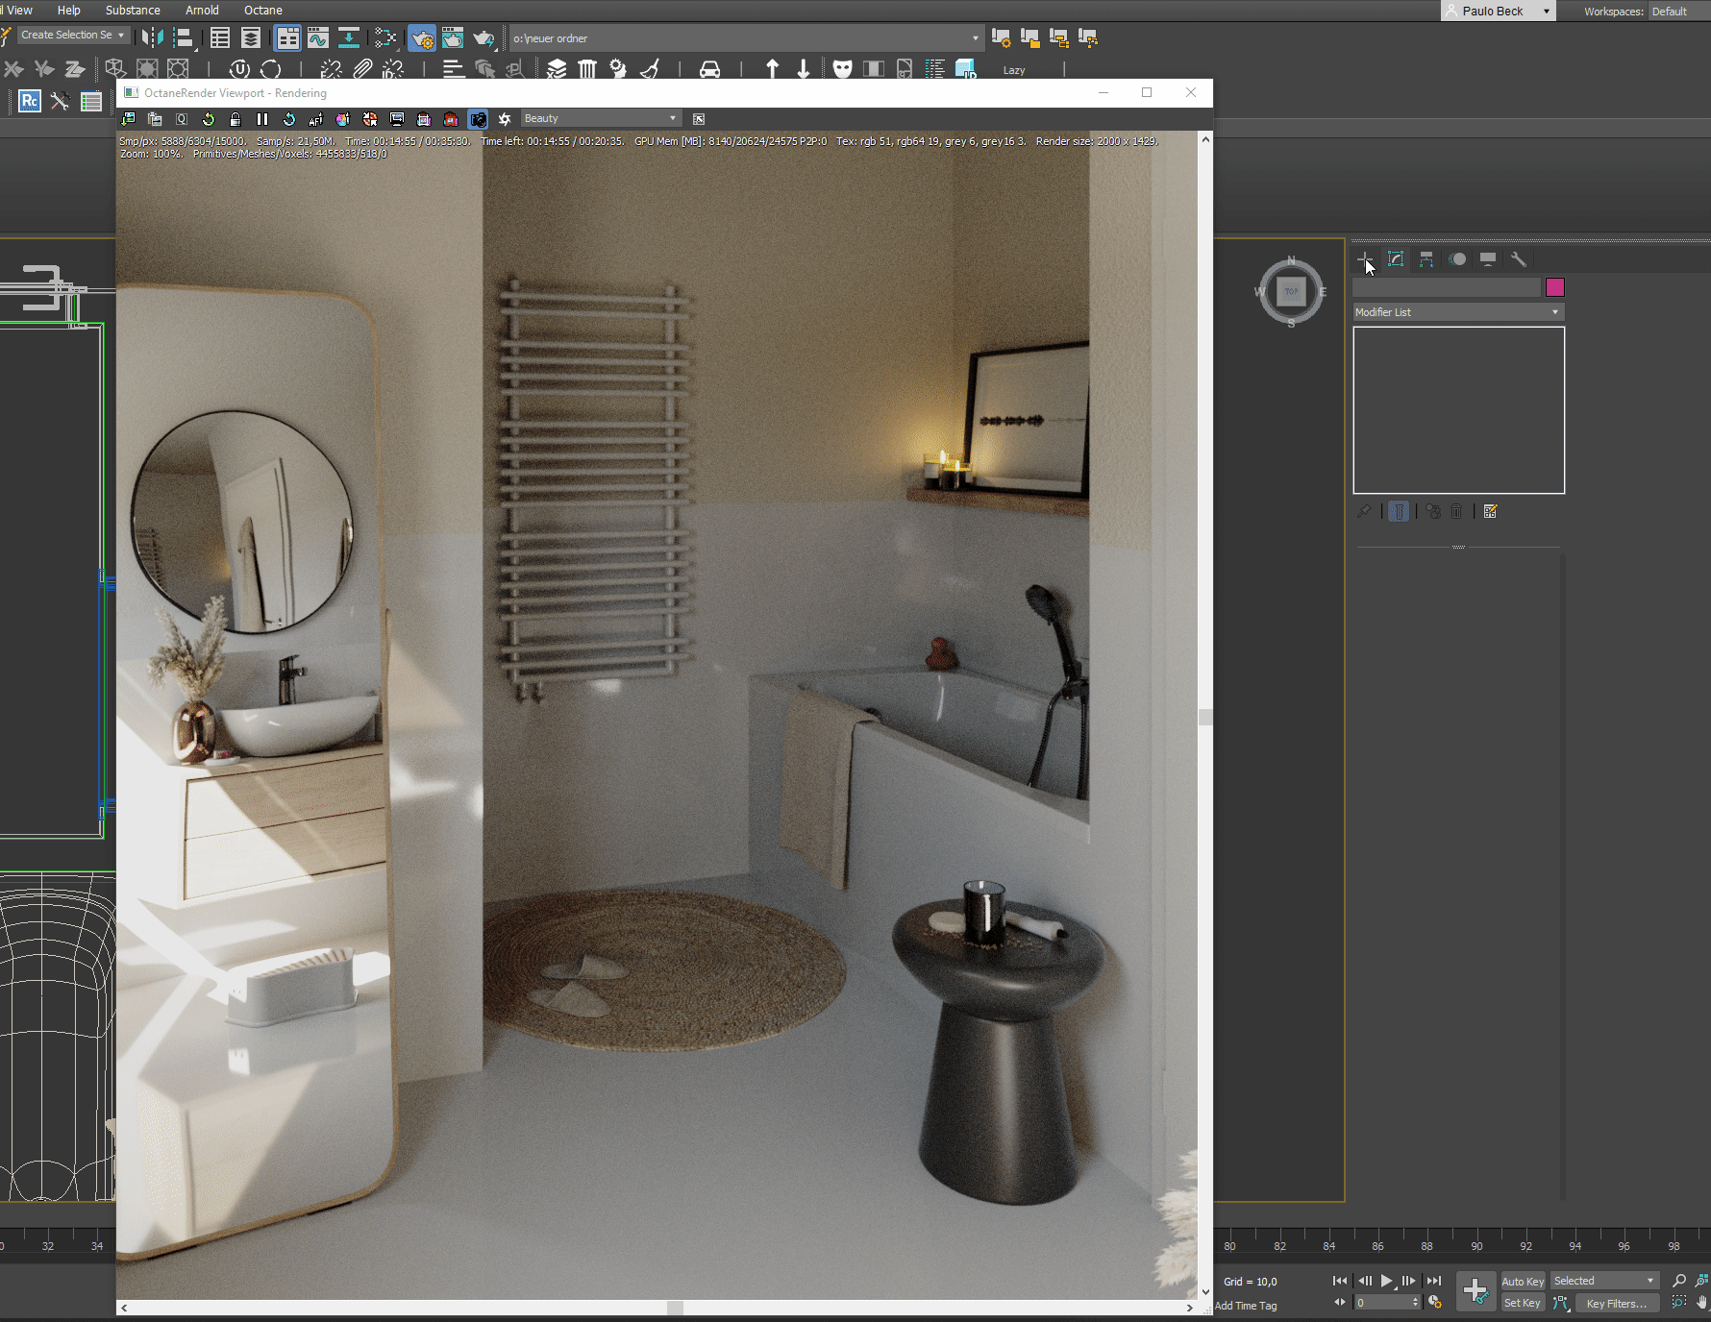Switch to the Motion command panel tab
Screen dimensions: 1711x1322
click(1457, 259)
